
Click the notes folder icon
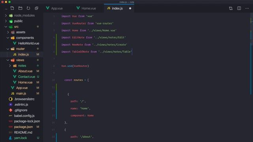click(15, 66)
